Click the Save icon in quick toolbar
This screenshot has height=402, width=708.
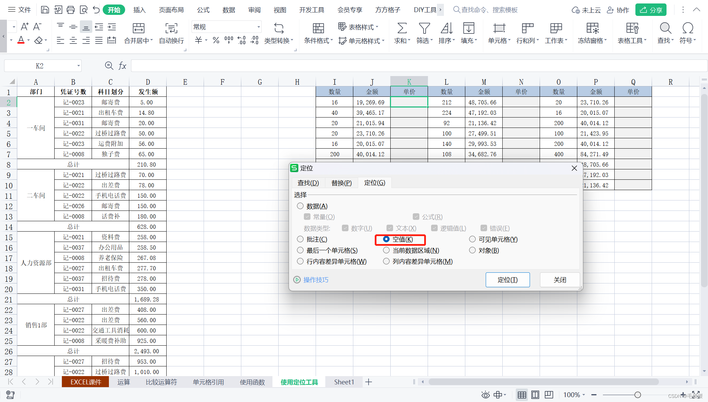tap(45, 10)
